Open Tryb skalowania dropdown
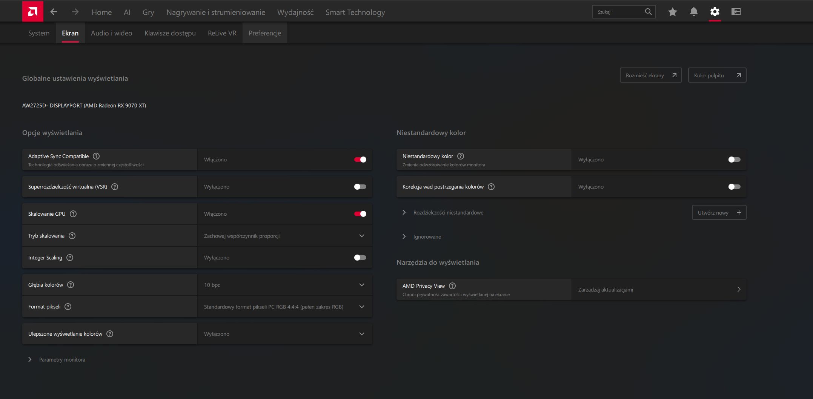813x399 pixels. [x=285, y=236]
